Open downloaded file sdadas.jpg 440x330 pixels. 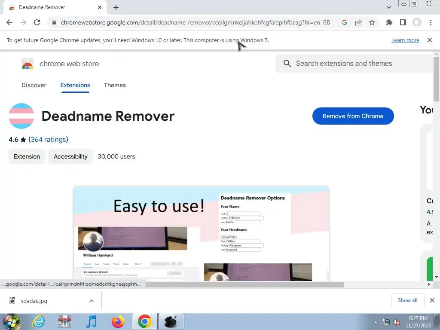[x=34, y=301]
